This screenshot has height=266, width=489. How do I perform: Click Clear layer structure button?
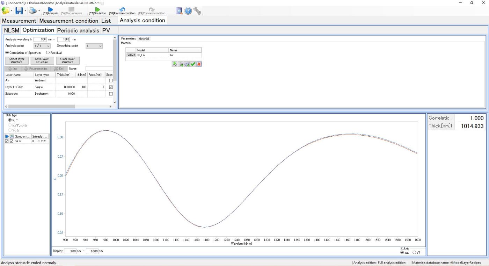67,60
